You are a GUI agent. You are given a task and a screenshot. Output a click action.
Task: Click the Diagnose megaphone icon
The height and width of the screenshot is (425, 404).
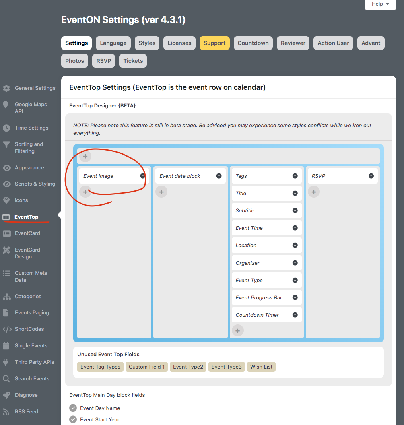pyautogui.click(x=6, y=395)
